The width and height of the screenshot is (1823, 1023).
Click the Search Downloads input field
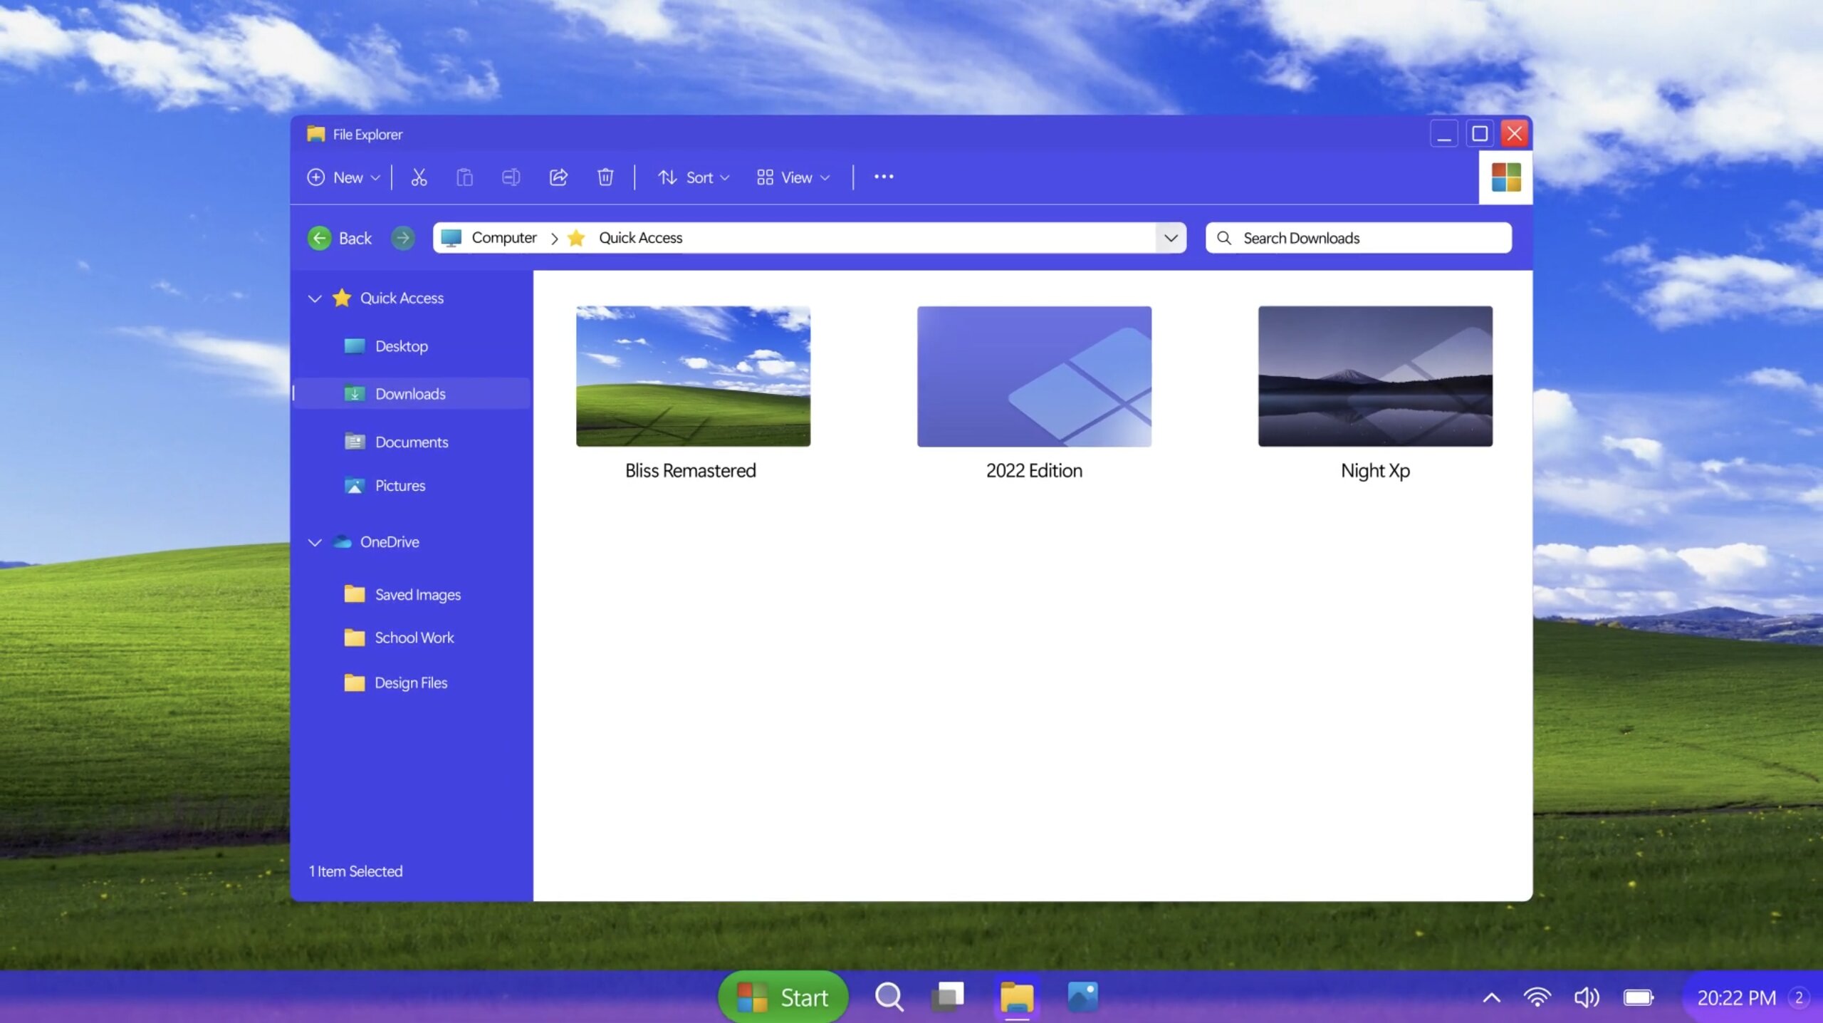(x=1359, y=238)
